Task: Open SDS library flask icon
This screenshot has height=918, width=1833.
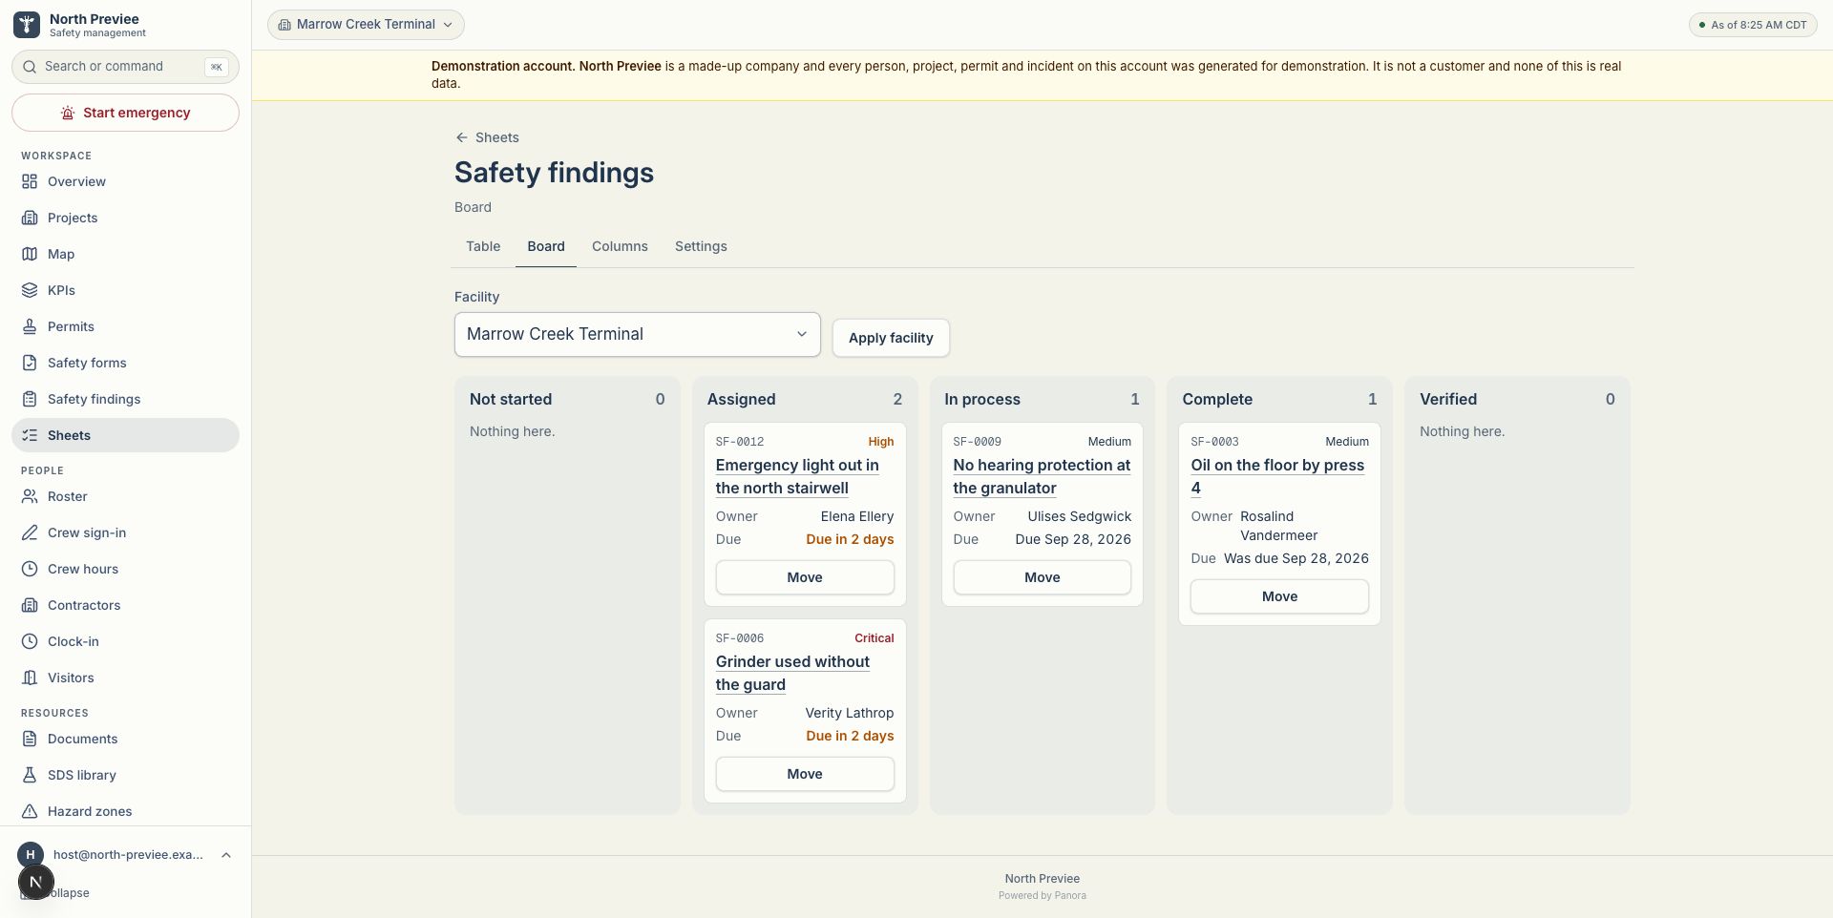Action: click(30, 775)
